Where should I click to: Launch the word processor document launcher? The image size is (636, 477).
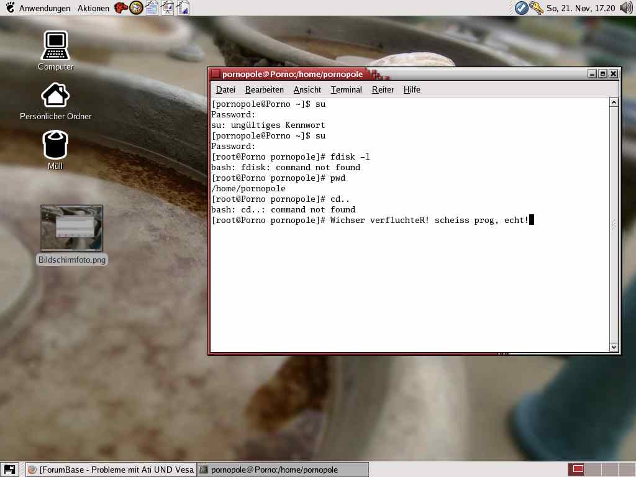click(x=152, y=7)
